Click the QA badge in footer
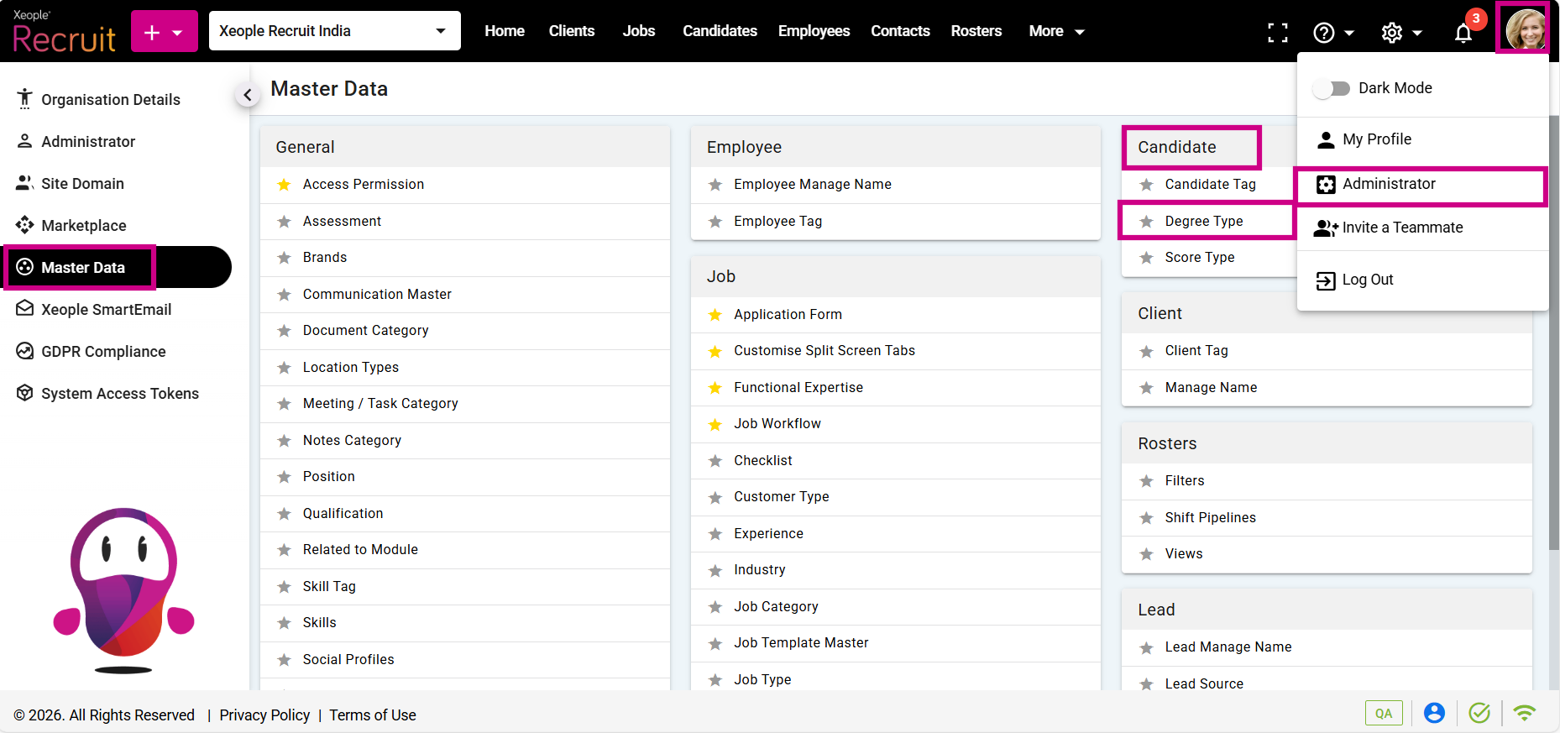The width and height of the screenshot is (1560, 733). 1383,713
